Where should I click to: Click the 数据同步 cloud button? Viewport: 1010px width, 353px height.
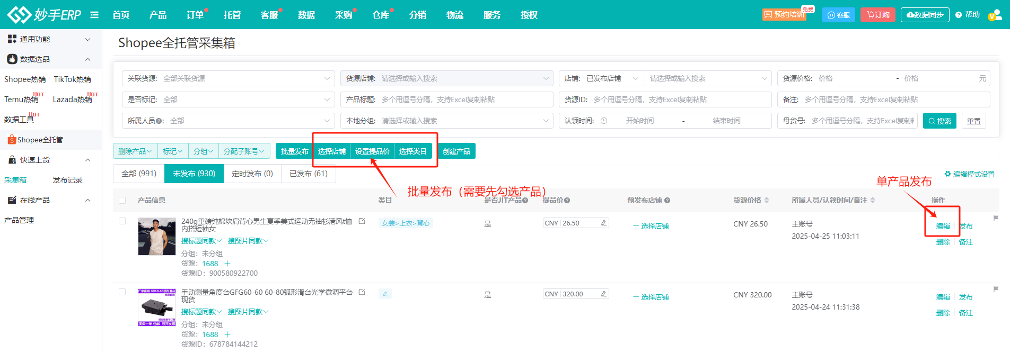coord(925,15)
